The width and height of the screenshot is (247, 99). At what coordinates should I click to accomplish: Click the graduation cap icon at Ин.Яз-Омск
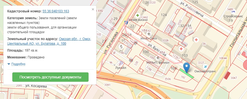(149, 34)
